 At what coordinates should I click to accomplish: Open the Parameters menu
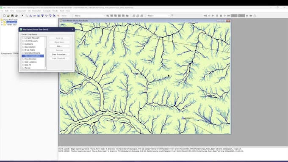(x=37, y=11)
